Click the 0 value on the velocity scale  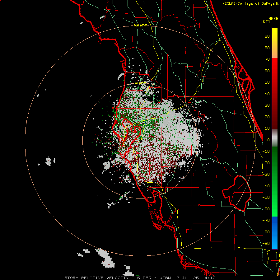coord(268,140)
